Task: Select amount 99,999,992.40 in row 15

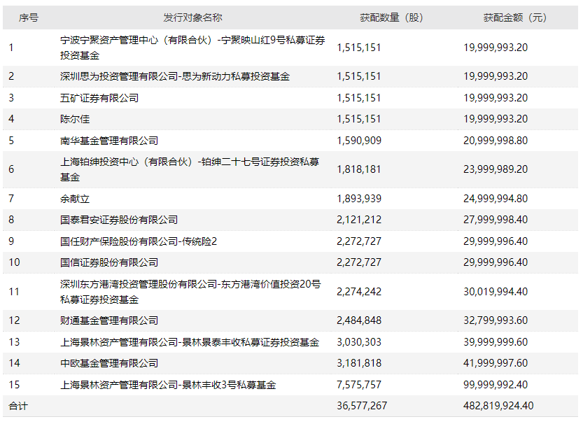Action: [496, 385]
